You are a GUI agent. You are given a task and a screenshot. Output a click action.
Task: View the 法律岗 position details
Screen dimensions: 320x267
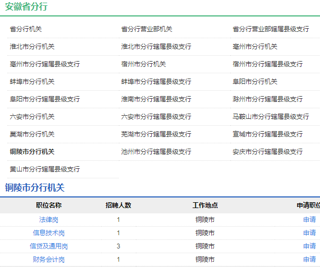pyautogui.click(x=49, y=220)
